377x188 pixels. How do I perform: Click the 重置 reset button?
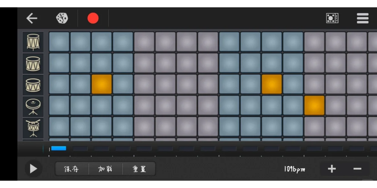[139, 169]
